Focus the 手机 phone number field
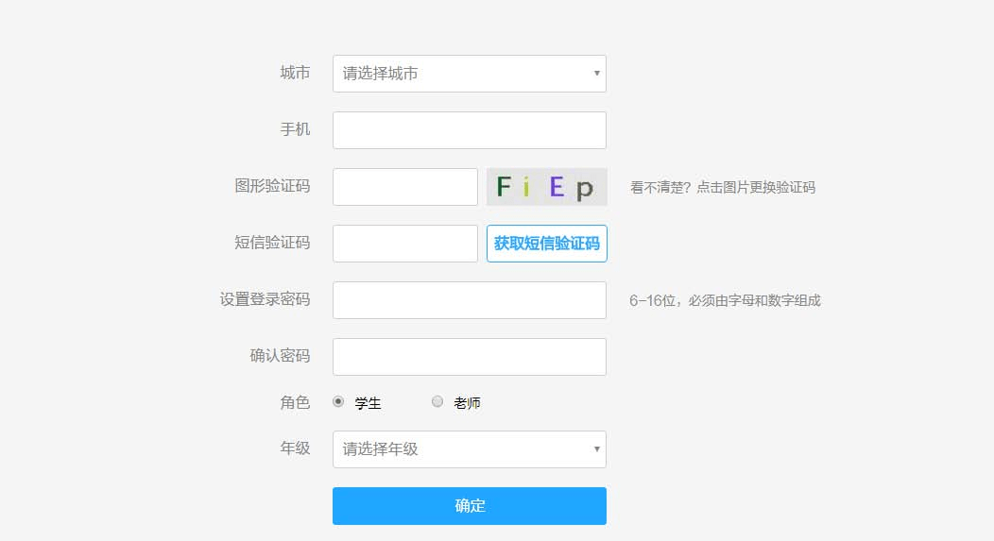 (x=469, y=130)
